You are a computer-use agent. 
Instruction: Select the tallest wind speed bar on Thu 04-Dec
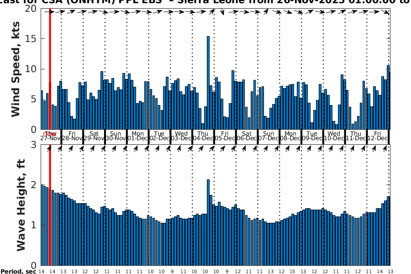coord(208,82)
